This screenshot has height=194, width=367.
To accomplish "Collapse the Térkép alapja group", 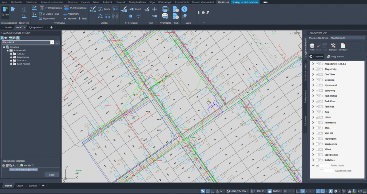I will tap(313, 165).
